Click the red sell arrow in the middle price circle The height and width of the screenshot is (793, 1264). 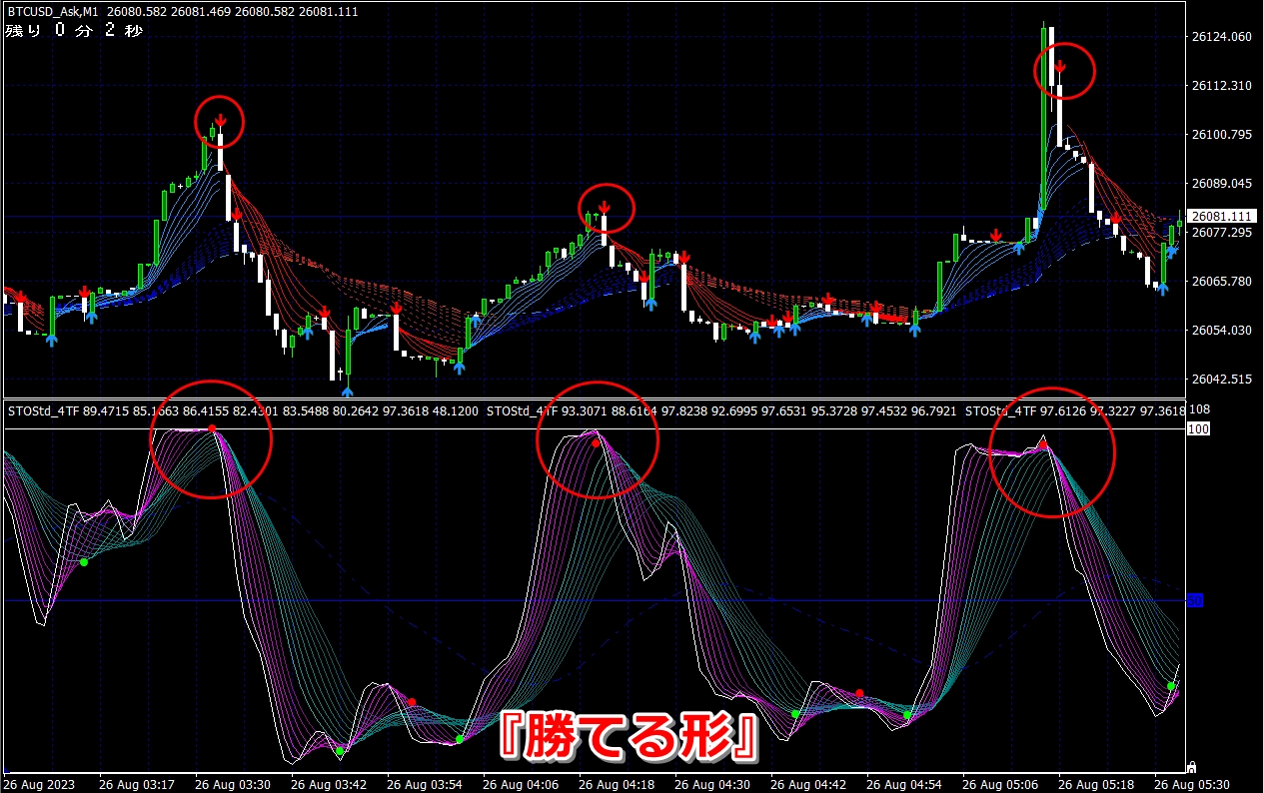(604, 208)
